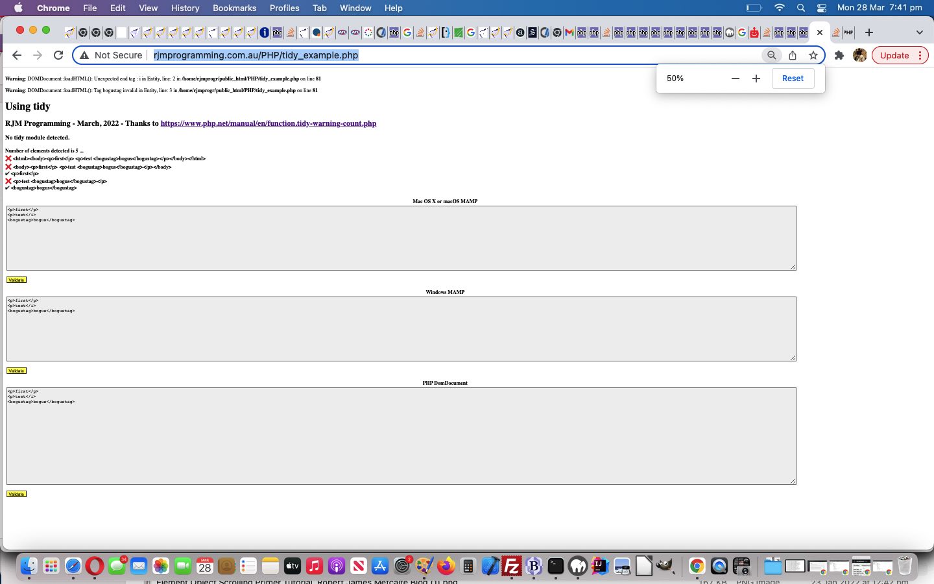This screenshot has width=934, height=584.
Task: Open the Bookmarks menu
Action: coord(234,8)
